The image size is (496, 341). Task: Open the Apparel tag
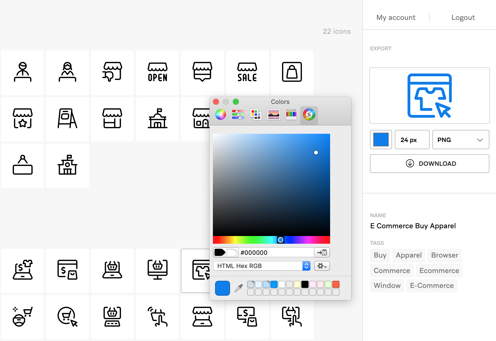coord(408,255)
